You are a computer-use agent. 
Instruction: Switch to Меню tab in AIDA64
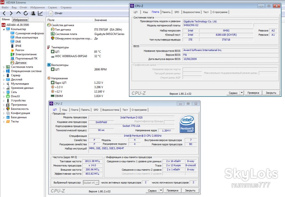(x=6, y=19)
